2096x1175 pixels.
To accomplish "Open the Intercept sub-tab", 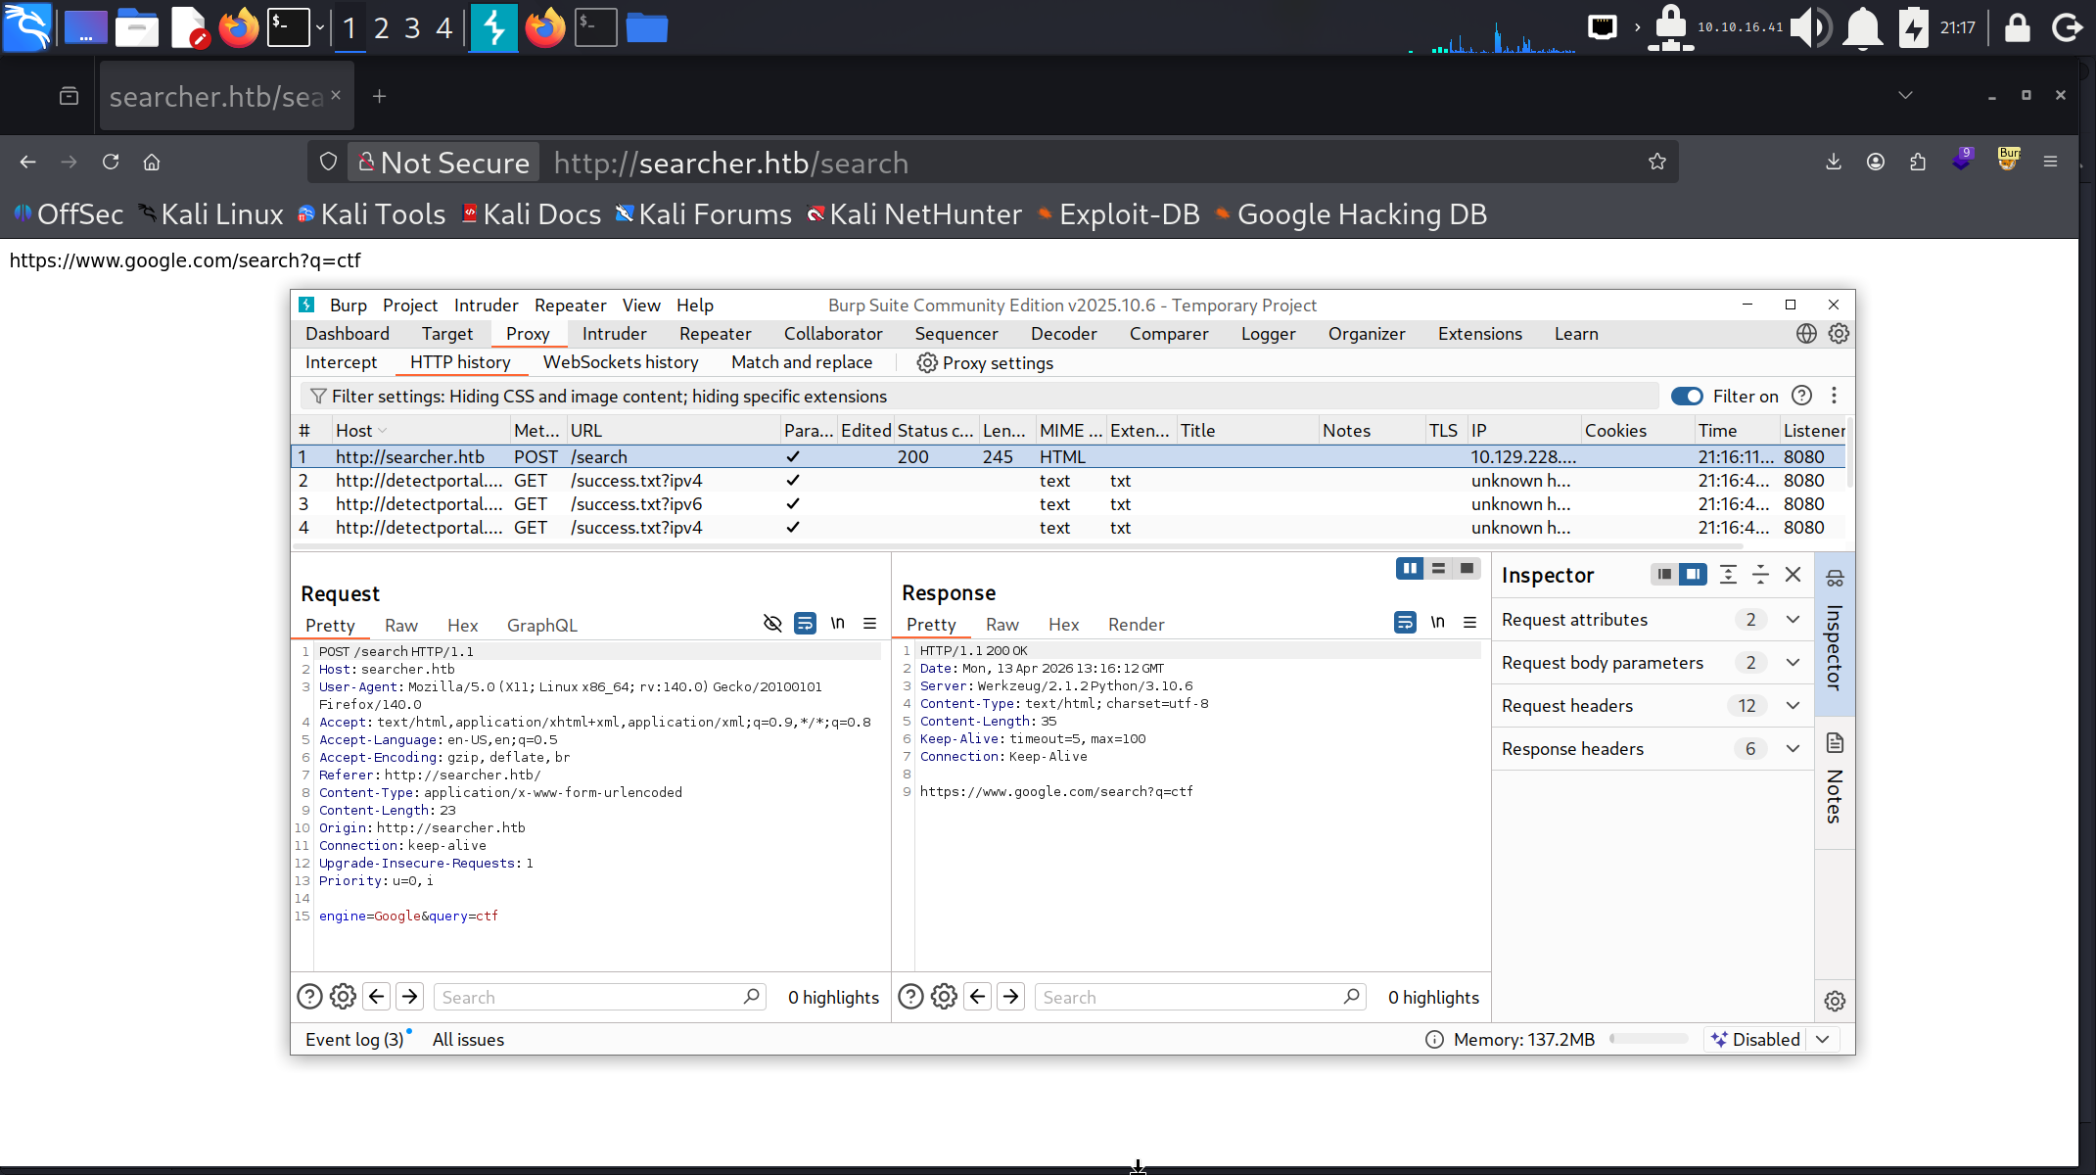I will point(341,362).
